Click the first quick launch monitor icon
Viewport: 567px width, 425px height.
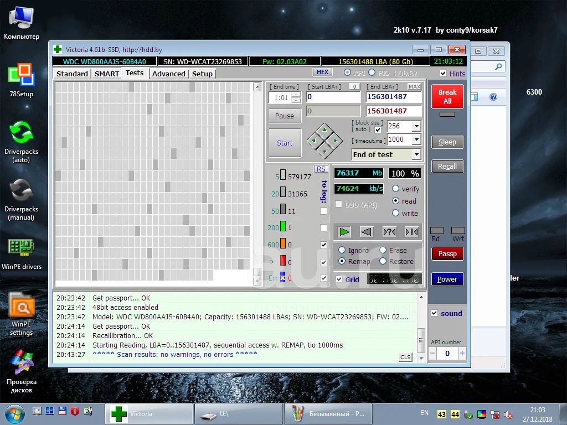click(37, 411)
